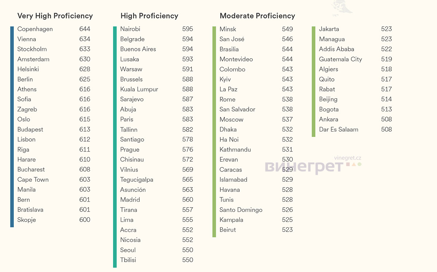
Task: Select the Santo Domingo entry
Action: 241,210
